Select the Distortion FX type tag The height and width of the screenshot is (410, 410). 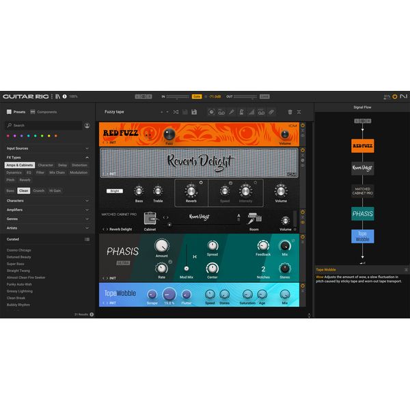pyautogui.click(x=79, y=165)
